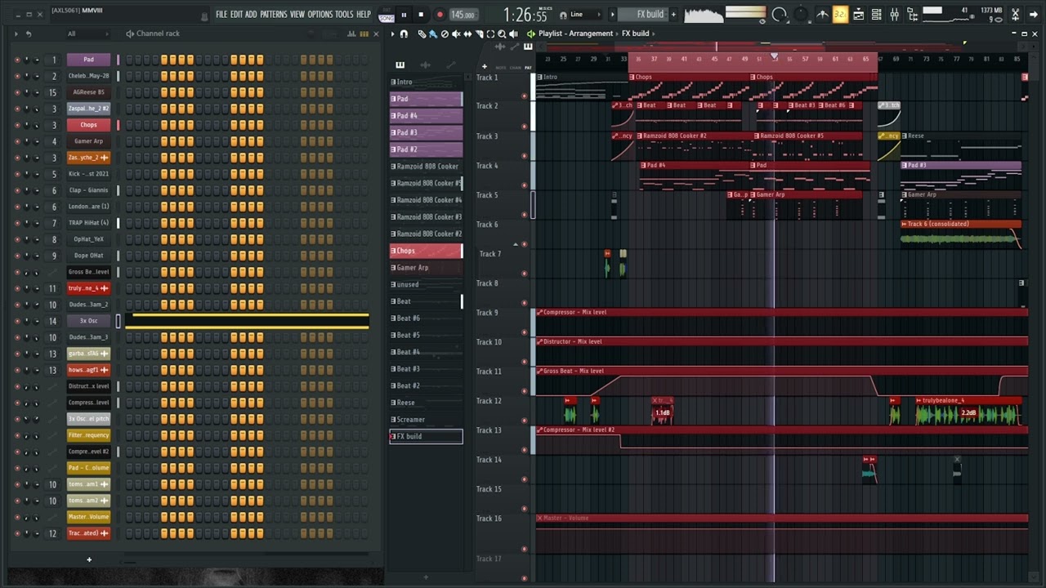Screen dimensions: 1046x588
Task: Click the 1:26:55 time display
Action: point(525,15)
